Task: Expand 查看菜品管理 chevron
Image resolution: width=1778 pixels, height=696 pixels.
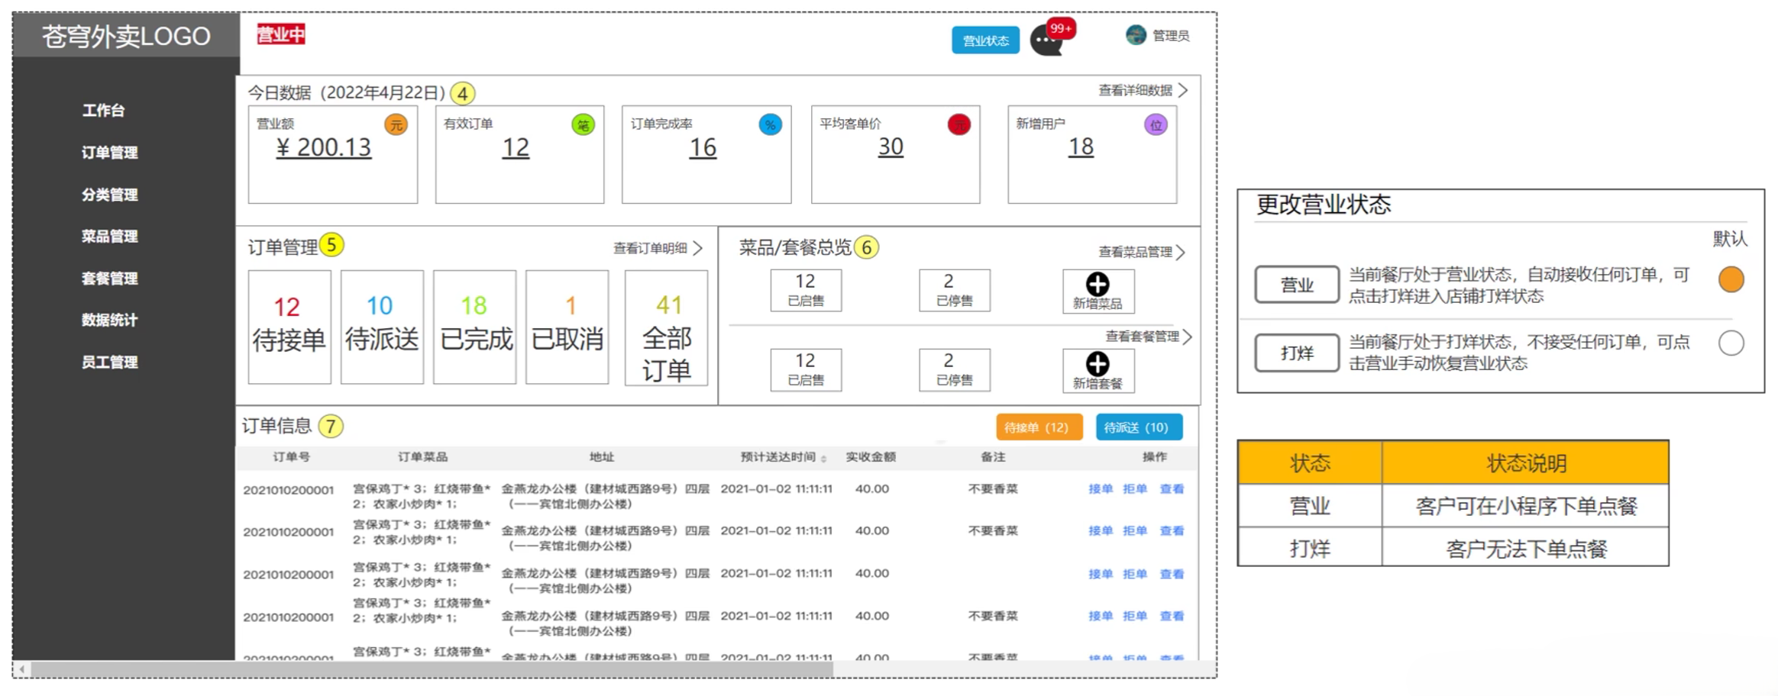Action: pos(1181,253)
